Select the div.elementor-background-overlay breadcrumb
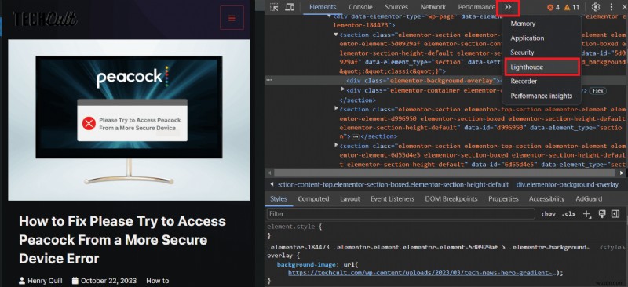This screenshot has width=628, height=287. tap(567, 185)
